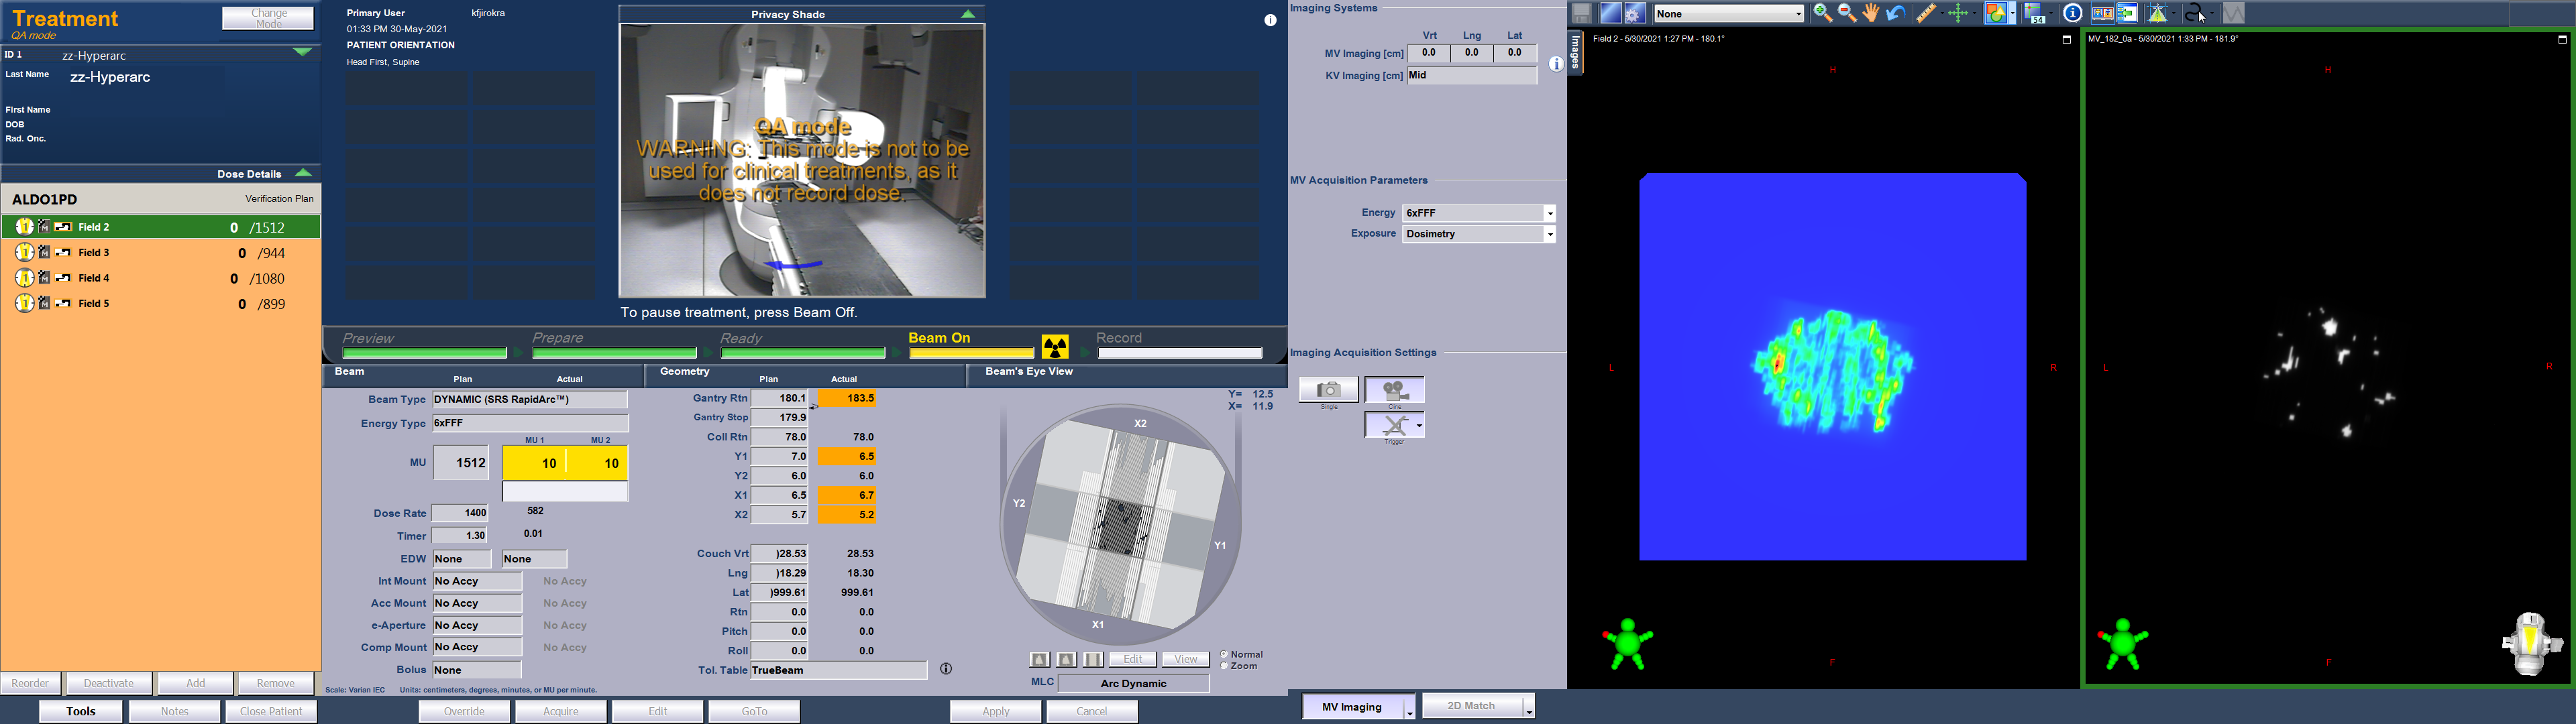The width and height of the screenshot is (2576, 724).
Task: Click the blue undo arrow icon
Action: click(1896, 13)
